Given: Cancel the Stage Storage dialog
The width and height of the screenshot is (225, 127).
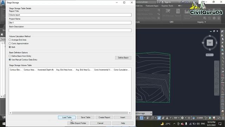Looking at the screenshot, I should (x=100, y=123).
